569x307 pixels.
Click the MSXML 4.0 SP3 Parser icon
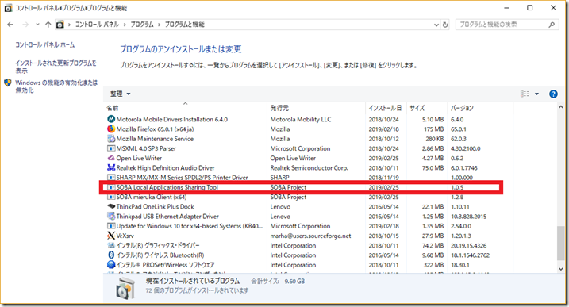[x=111, y=148]
